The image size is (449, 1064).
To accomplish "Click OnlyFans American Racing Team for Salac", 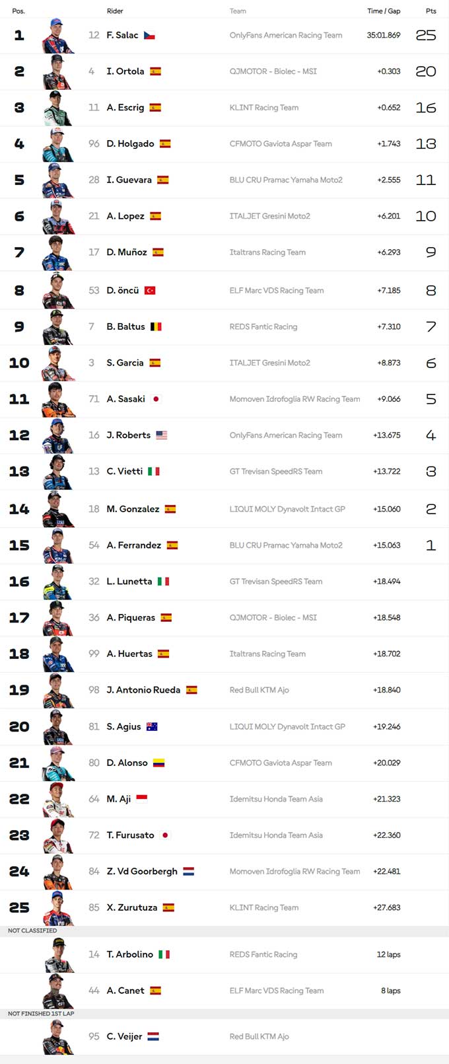I will click(286, 36).
